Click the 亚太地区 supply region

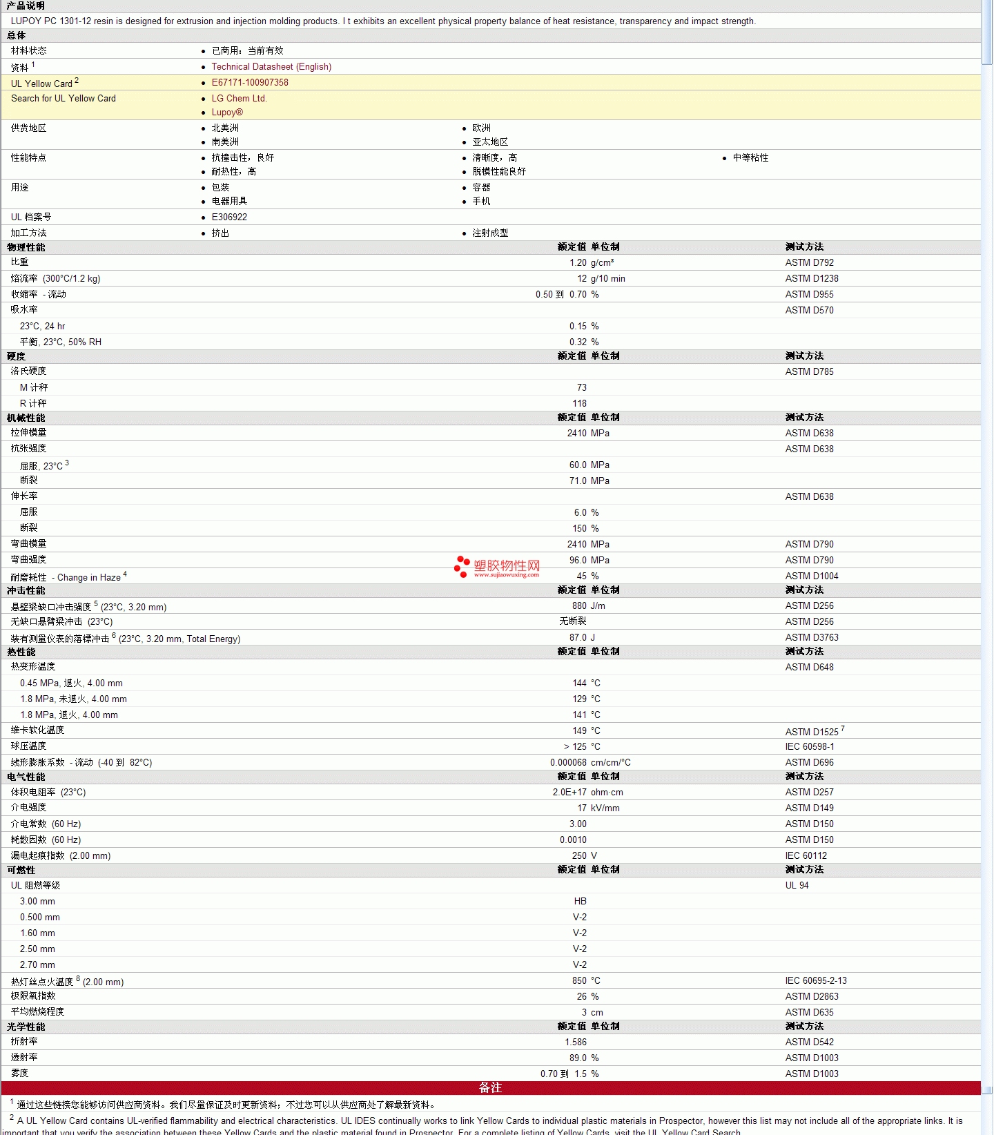click(490, 142)
